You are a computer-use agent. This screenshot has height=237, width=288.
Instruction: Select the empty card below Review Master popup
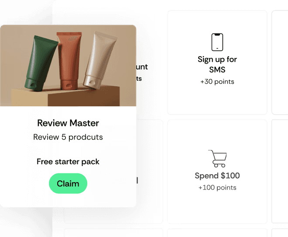click(x=113, y=233)
